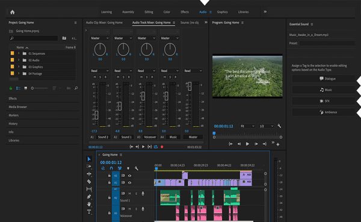The image size is (361, 222).
Task: Enable voice-over record mic on Sound 1 track
Action: coord(143,194)
